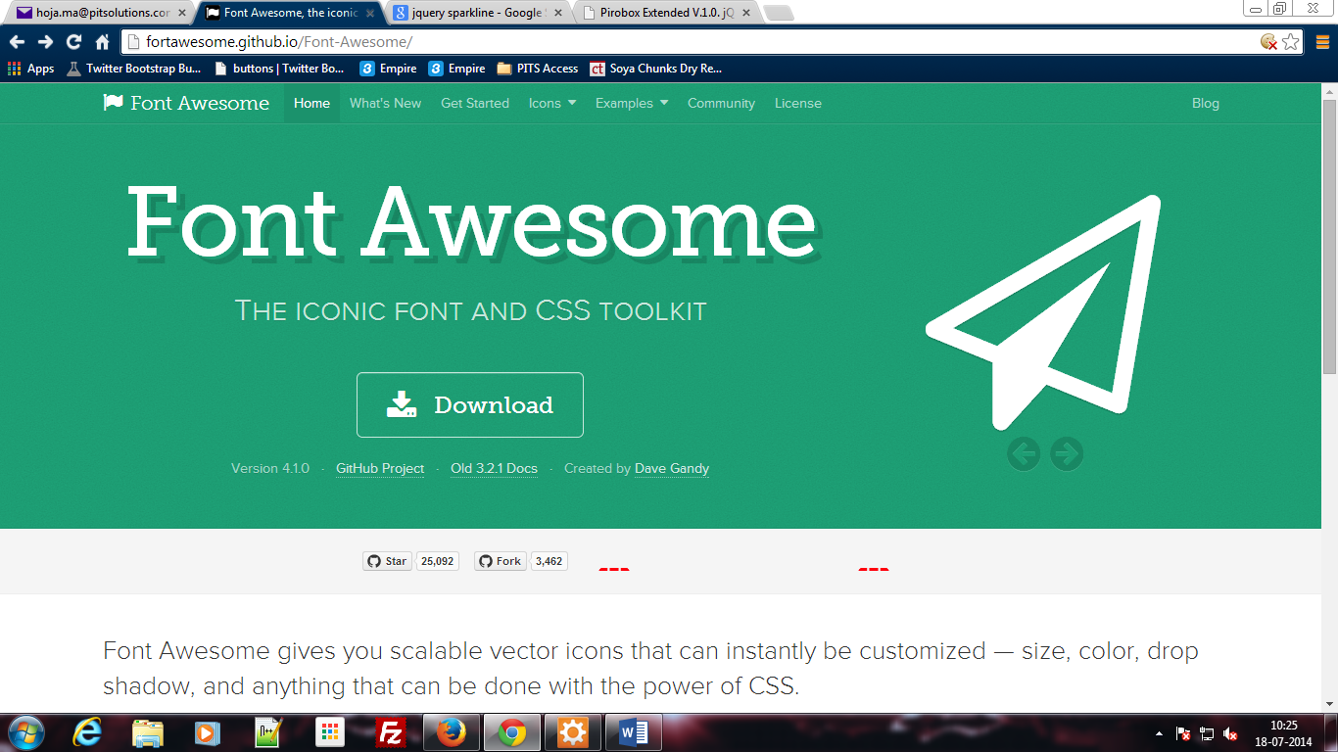The image size is (1338, 752).
Task: Go to browser Home page icon
Action: pos(102,42)
